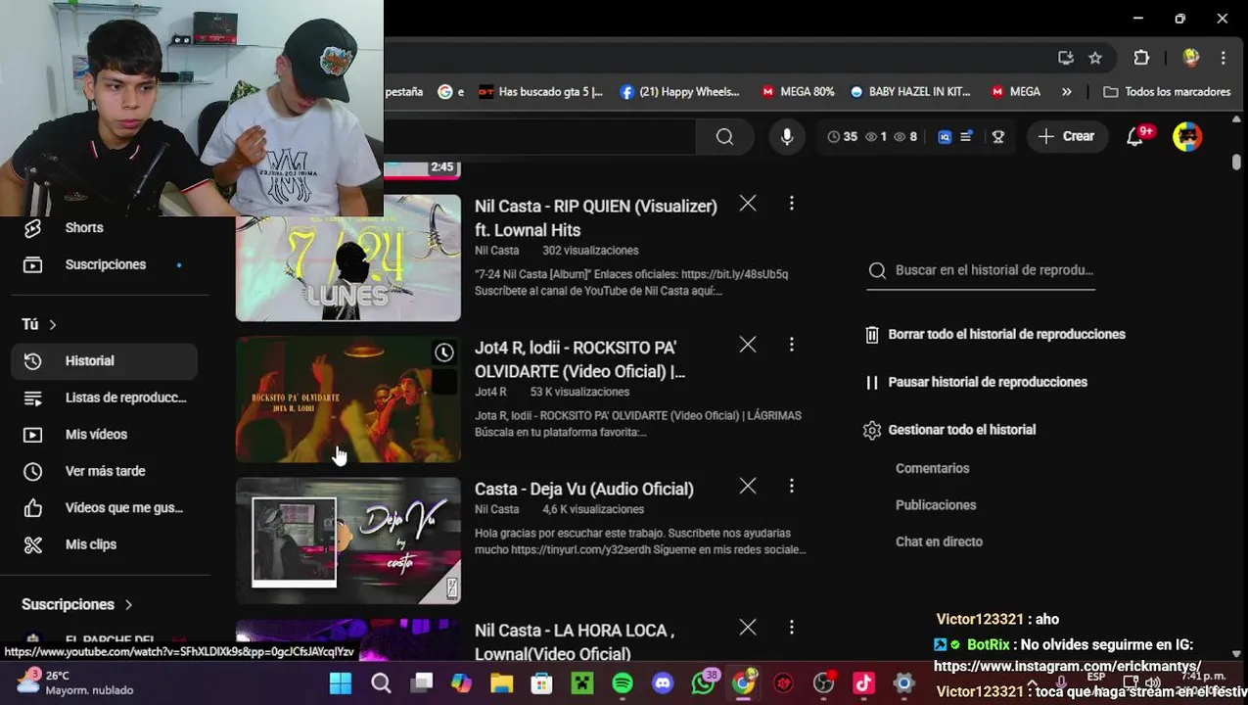Open File Explorer from the taskbar
Viewport: 1248px width, 705px height.
click(501, 683)
